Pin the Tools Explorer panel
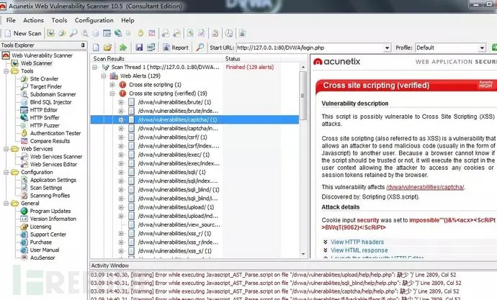 pos(83,45)
